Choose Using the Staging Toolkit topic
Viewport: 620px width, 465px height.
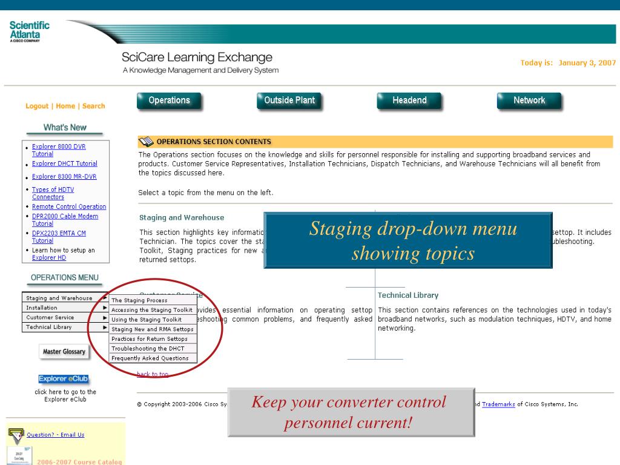click(153, 320)
